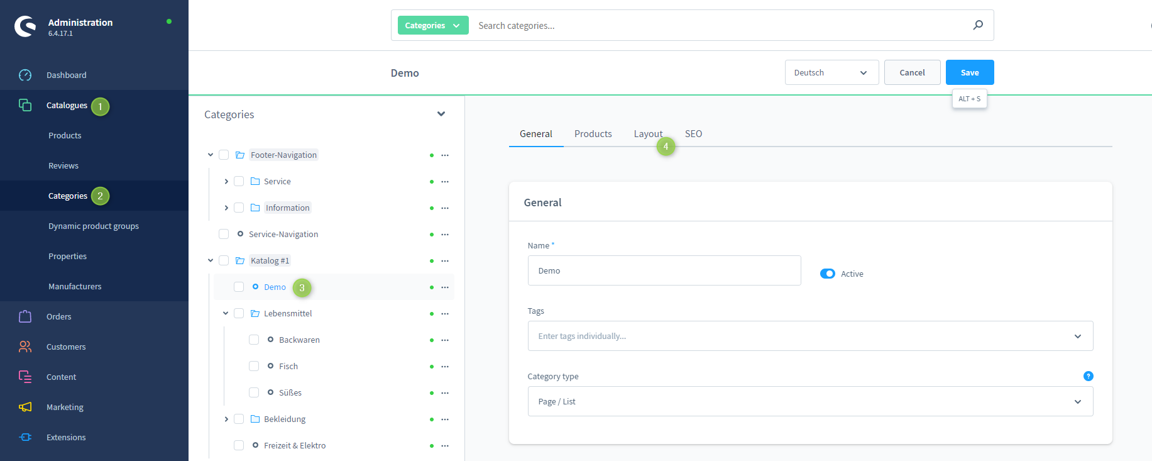
Task: Click the Extensions plug icon
Action: pos(25,437)
